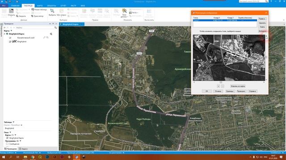Click the Отмена button

(218, 91)
